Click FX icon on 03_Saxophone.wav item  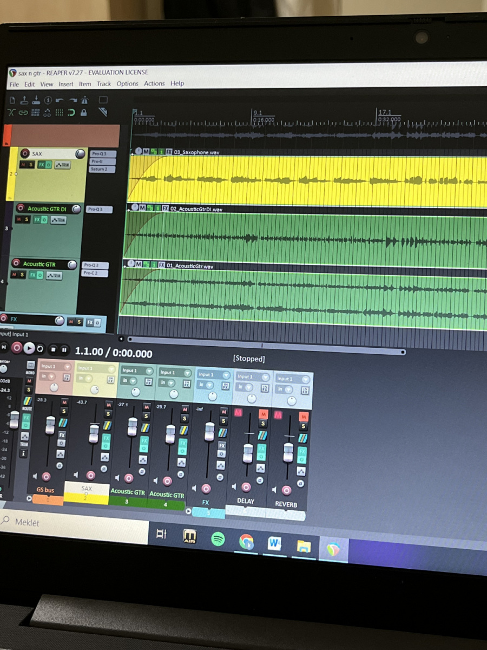pos(169,152)
